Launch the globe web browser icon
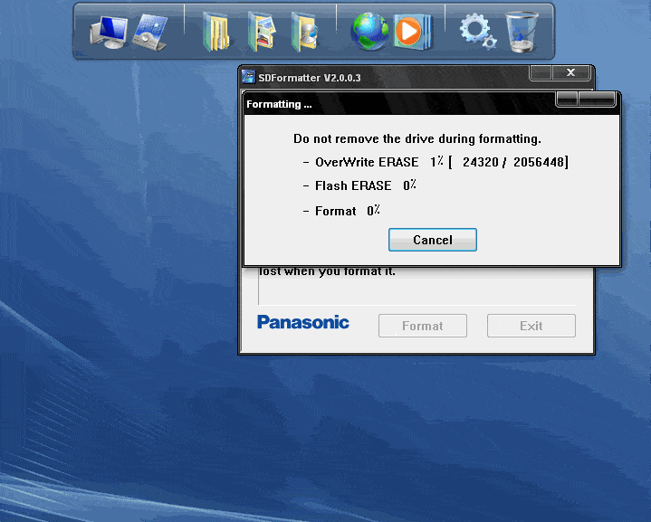This screenshot has width=651, height=522. (369, 32)
